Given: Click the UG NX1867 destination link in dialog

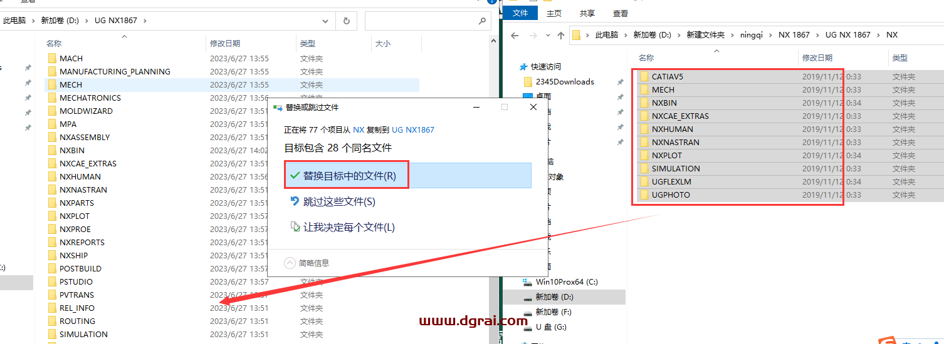Looking at the screenshot, I should click(x=413, y=130).
